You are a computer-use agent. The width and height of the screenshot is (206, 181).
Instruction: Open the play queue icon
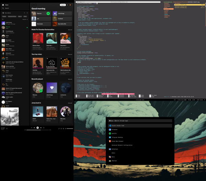tap(61, 129)
